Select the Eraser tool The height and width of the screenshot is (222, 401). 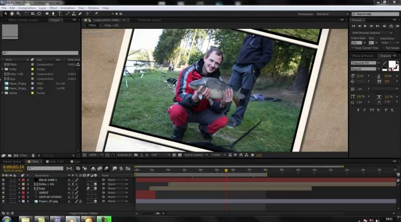(x=80, y=14)
